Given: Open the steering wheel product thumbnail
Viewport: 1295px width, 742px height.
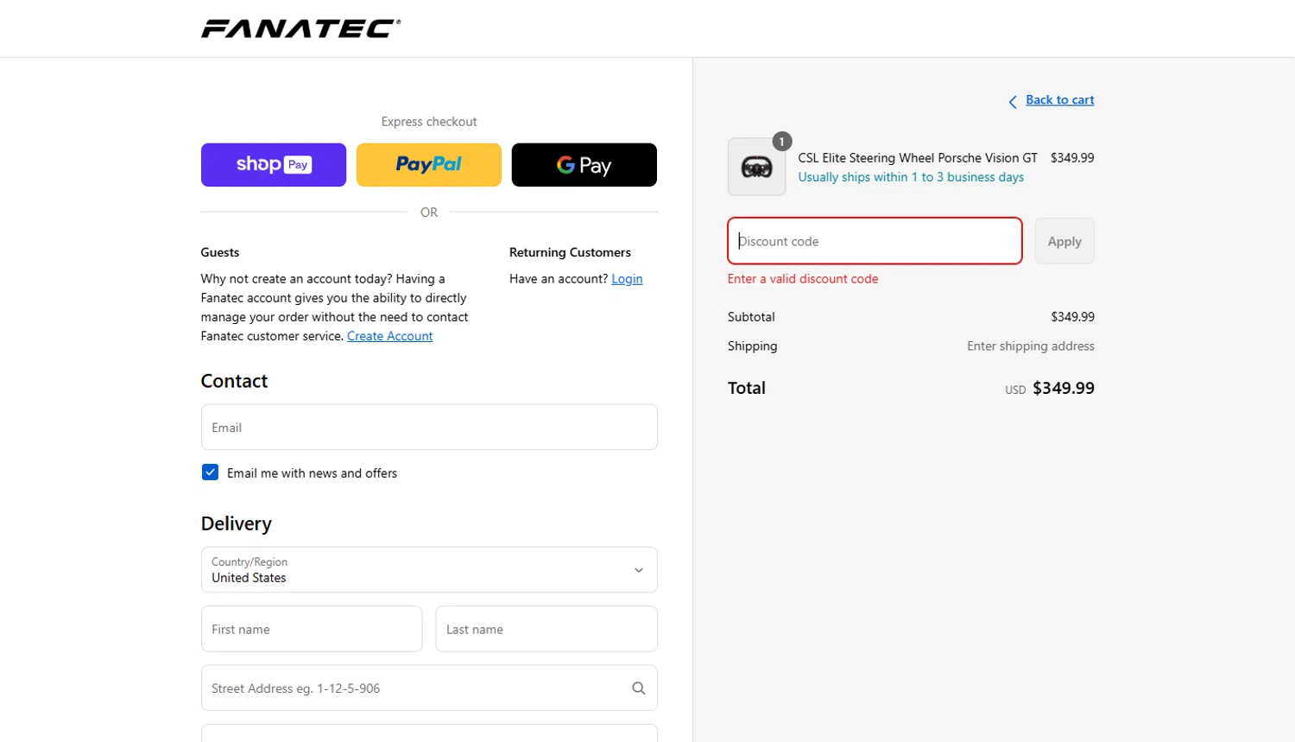Looking at the screenshot, I should (x=756, y=167).
